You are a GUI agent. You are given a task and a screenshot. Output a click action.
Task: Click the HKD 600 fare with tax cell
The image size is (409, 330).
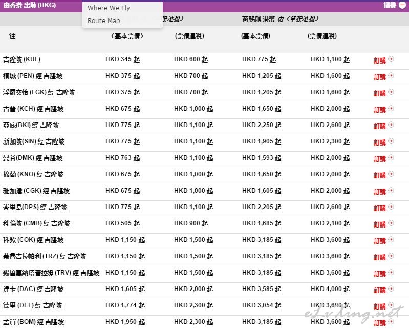tap(191, 59)
